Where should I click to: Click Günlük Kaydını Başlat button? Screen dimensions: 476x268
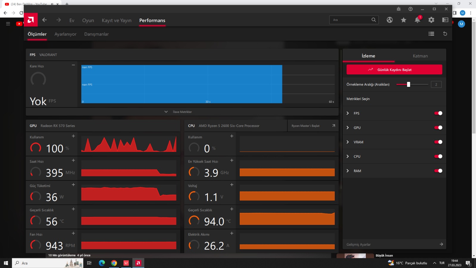click(394, 70)
